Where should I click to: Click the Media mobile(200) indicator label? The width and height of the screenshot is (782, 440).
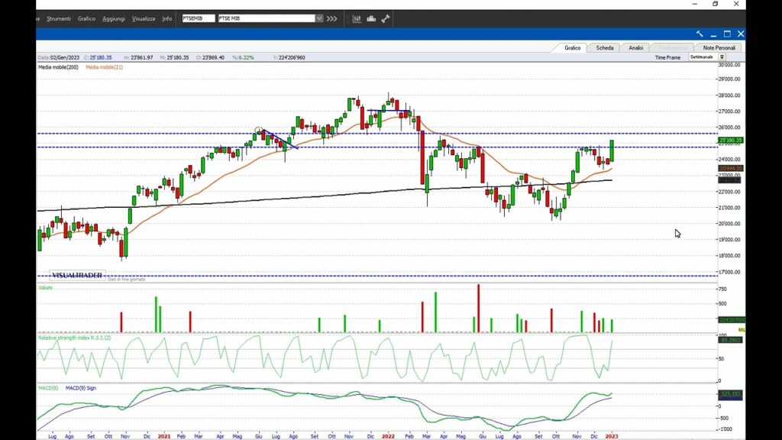58,67
